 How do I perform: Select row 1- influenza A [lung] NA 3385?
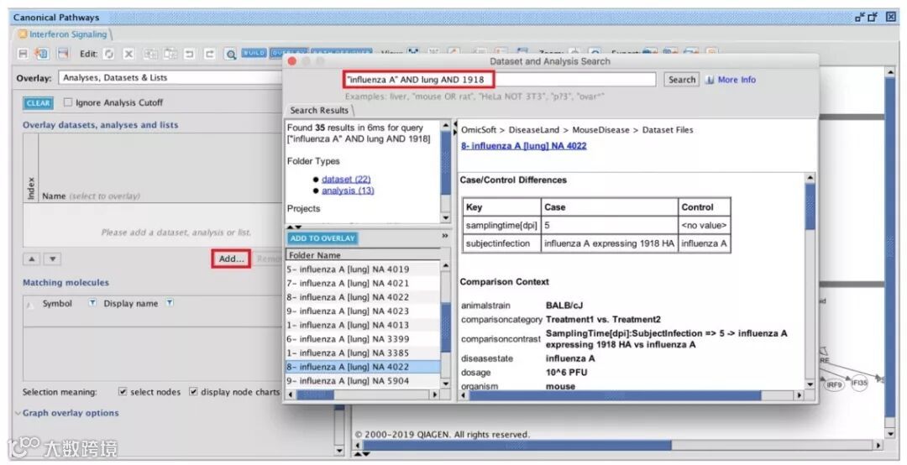(x=364, y=353)
